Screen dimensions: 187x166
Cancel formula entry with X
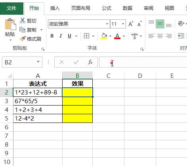62,62
